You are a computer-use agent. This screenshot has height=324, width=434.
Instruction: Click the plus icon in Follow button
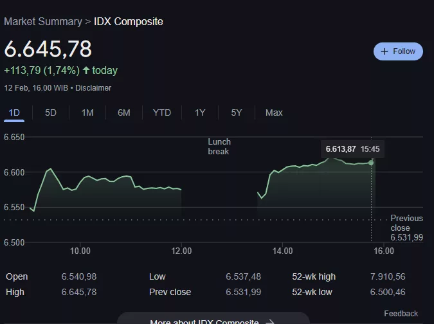(x=384, y=51)
